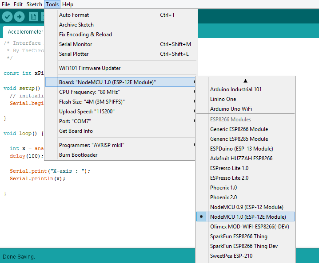This screenshot has height=263, width=319.
Task: Click the Serial.println(x); code line
Action: pos(37,178)
